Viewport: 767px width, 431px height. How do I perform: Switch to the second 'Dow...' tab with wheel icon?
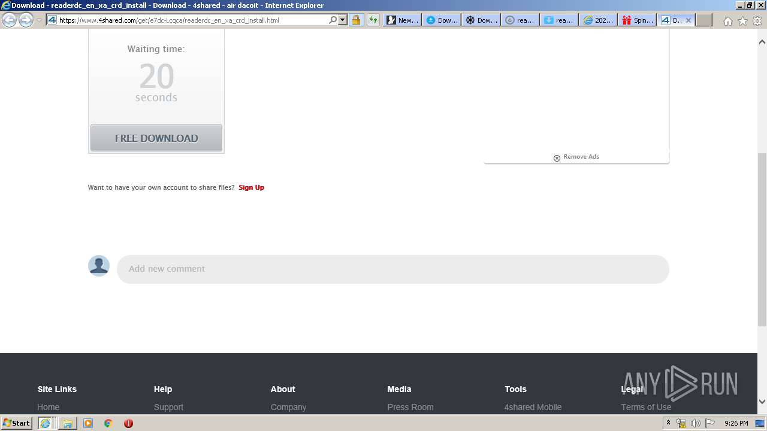481,20
